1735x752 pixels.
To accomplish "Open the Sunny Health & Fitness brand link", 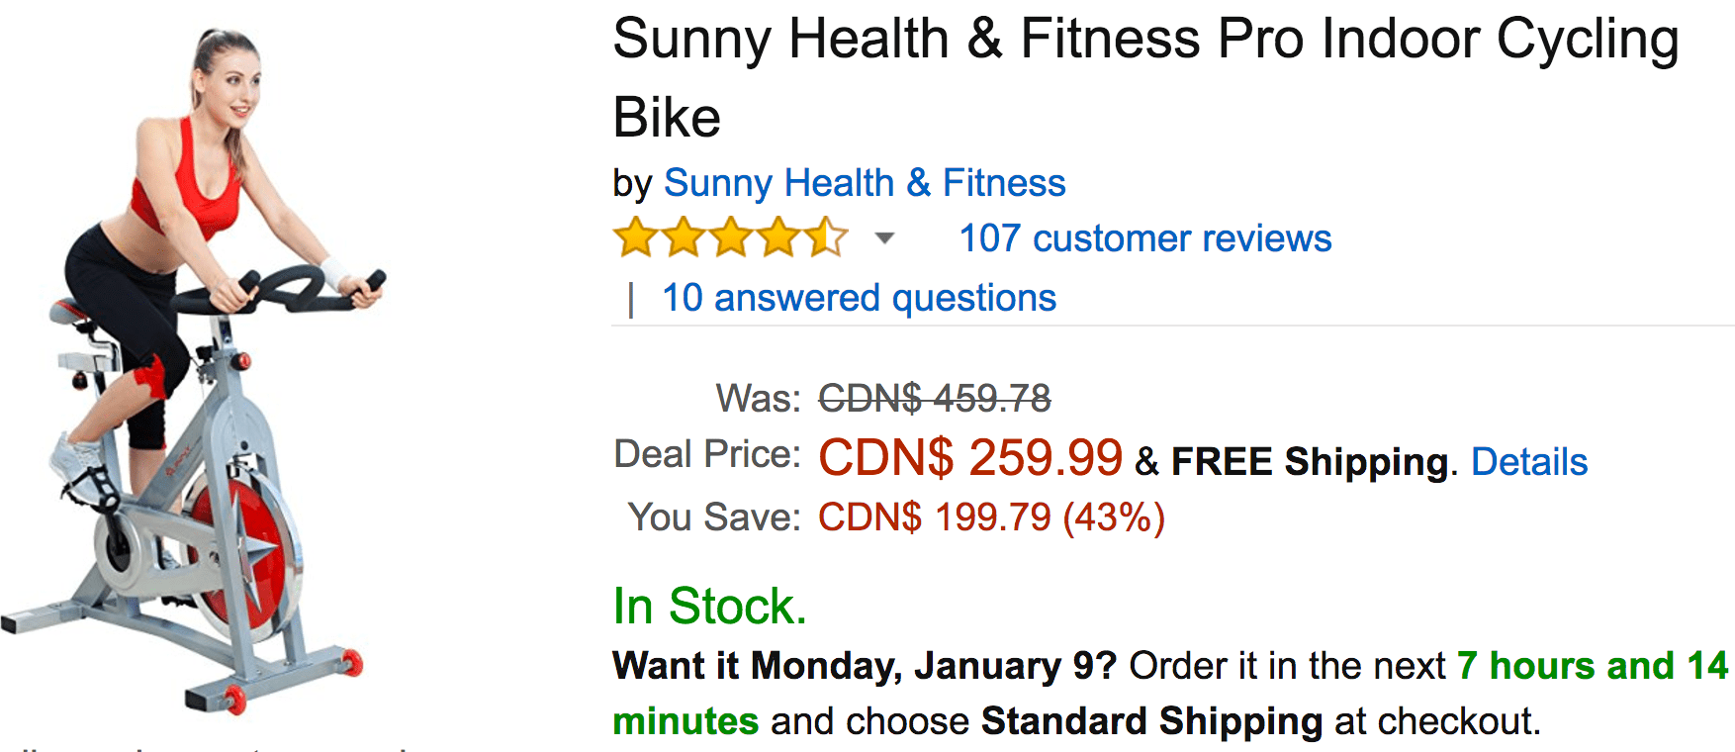I will coord(865,183).
